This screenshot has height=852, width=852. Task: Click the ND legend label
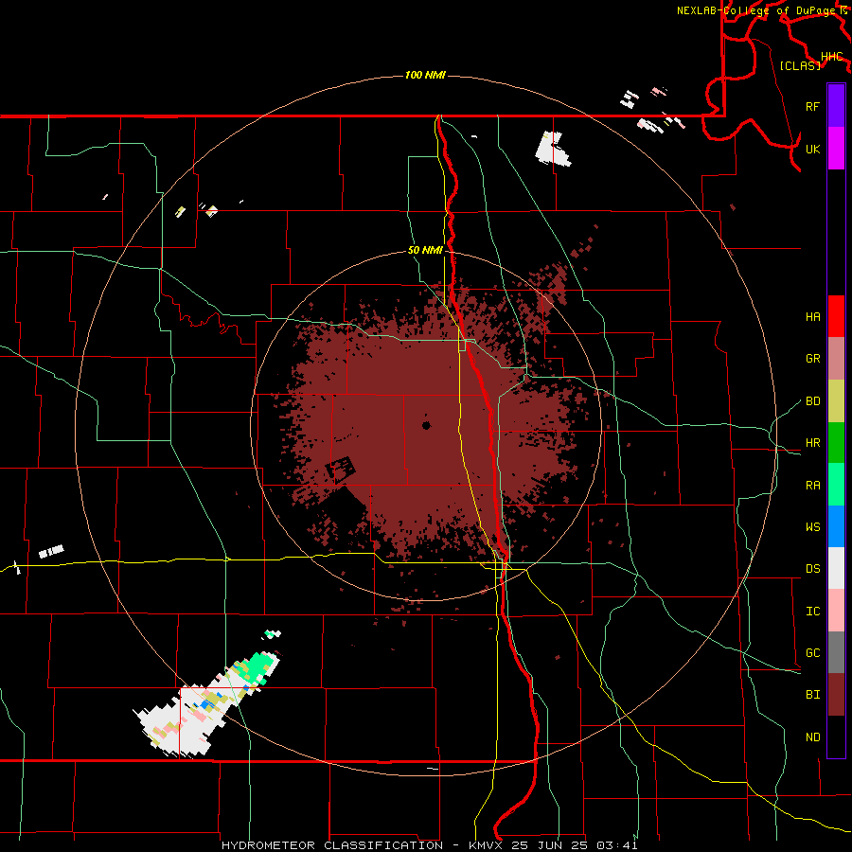812,737
